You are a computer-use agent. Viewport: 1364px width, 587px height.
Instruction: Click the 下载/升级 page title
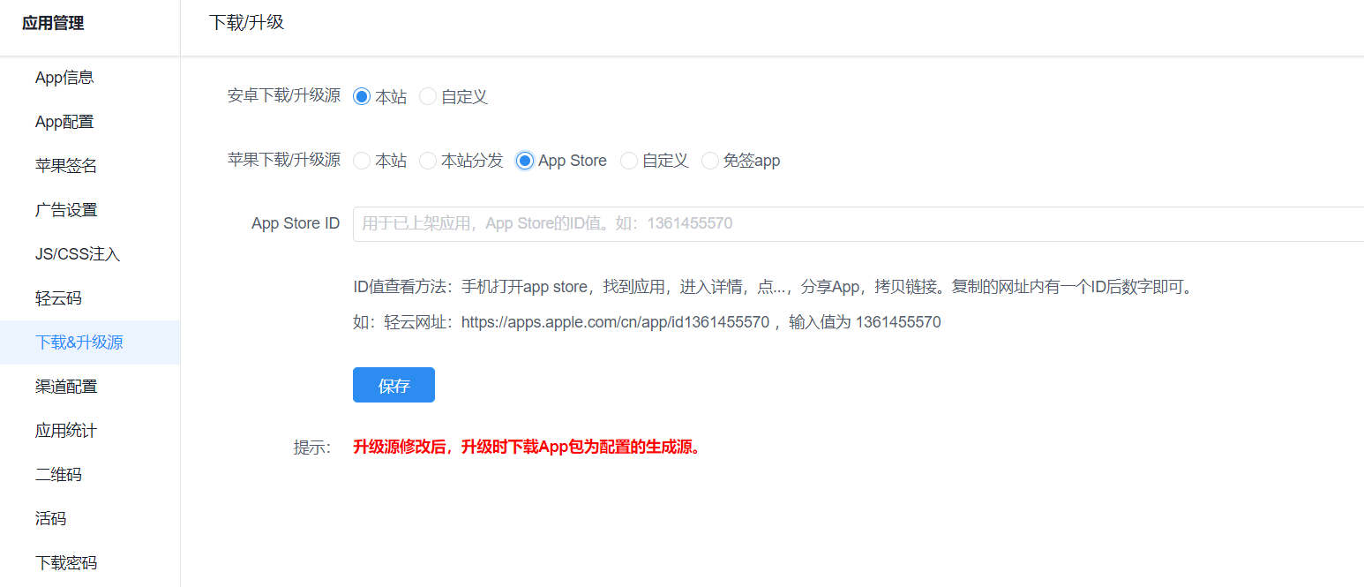[246, 23]
